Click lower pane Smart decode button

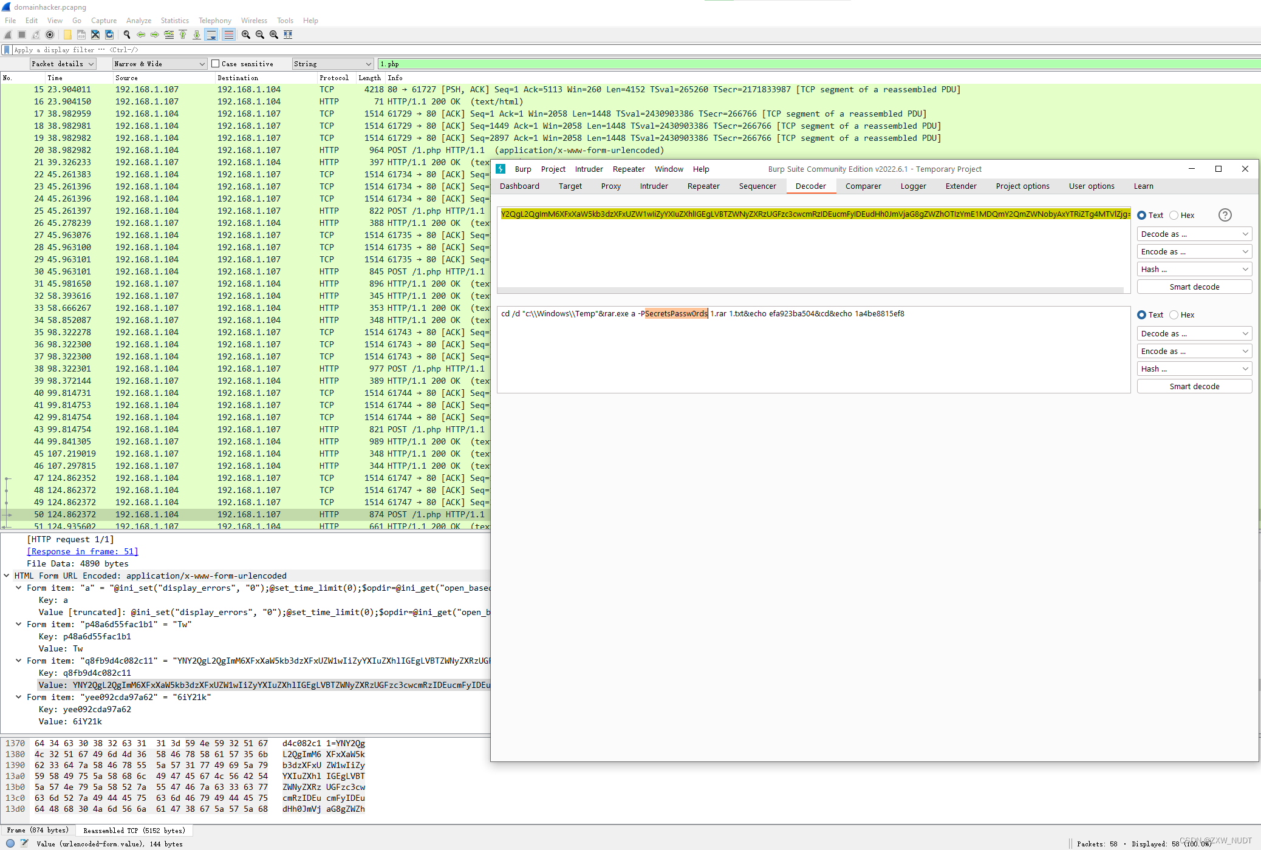click(1194, 386)
